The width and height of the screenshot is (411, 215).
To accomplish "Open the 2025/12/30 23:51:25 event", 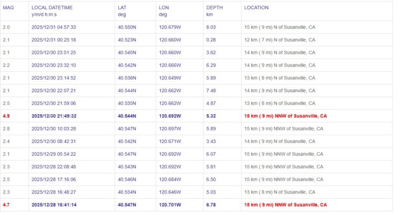I will pos(54,52).
